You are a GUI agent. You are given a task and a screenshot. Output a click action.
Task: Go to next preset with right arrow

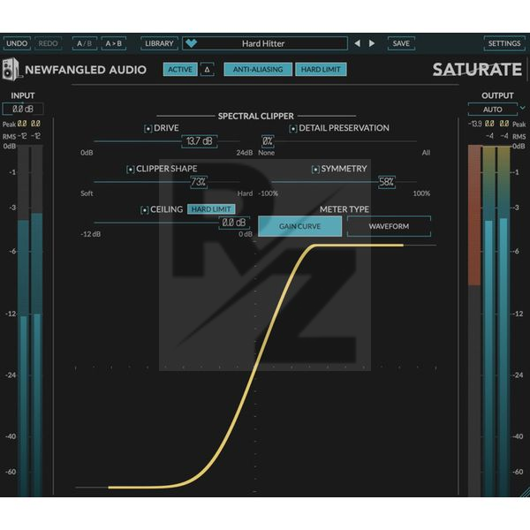pos(372,43)
